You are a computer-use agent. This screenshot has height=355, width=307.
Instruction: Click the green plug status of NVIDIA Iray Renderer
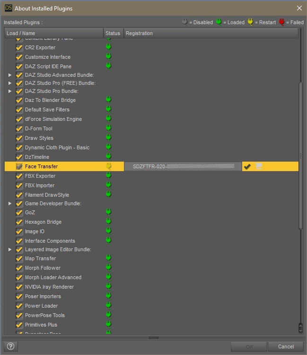point(109,287)
